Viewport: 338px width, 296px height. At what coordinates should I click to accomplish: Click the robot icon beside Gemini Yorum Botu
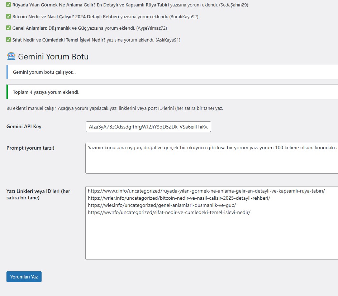(x=11, y=56)
